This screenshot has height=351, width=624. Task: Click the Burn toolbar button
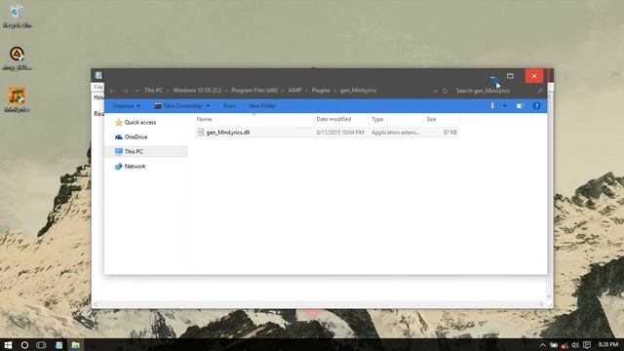[230, 106]
